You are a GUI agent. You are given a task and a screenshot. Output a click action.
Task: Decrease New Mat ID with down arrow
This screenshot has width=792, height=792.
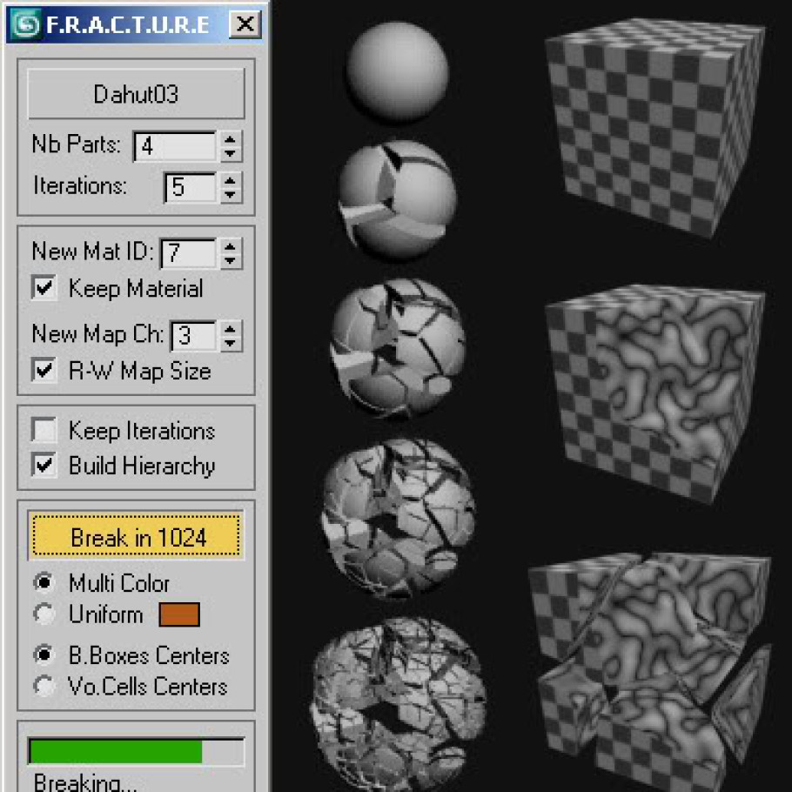(x=231, y=261)
